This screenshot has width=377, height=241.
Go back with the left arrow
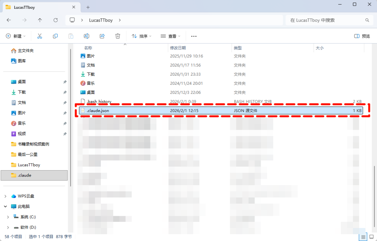click(x=9, y=20)
